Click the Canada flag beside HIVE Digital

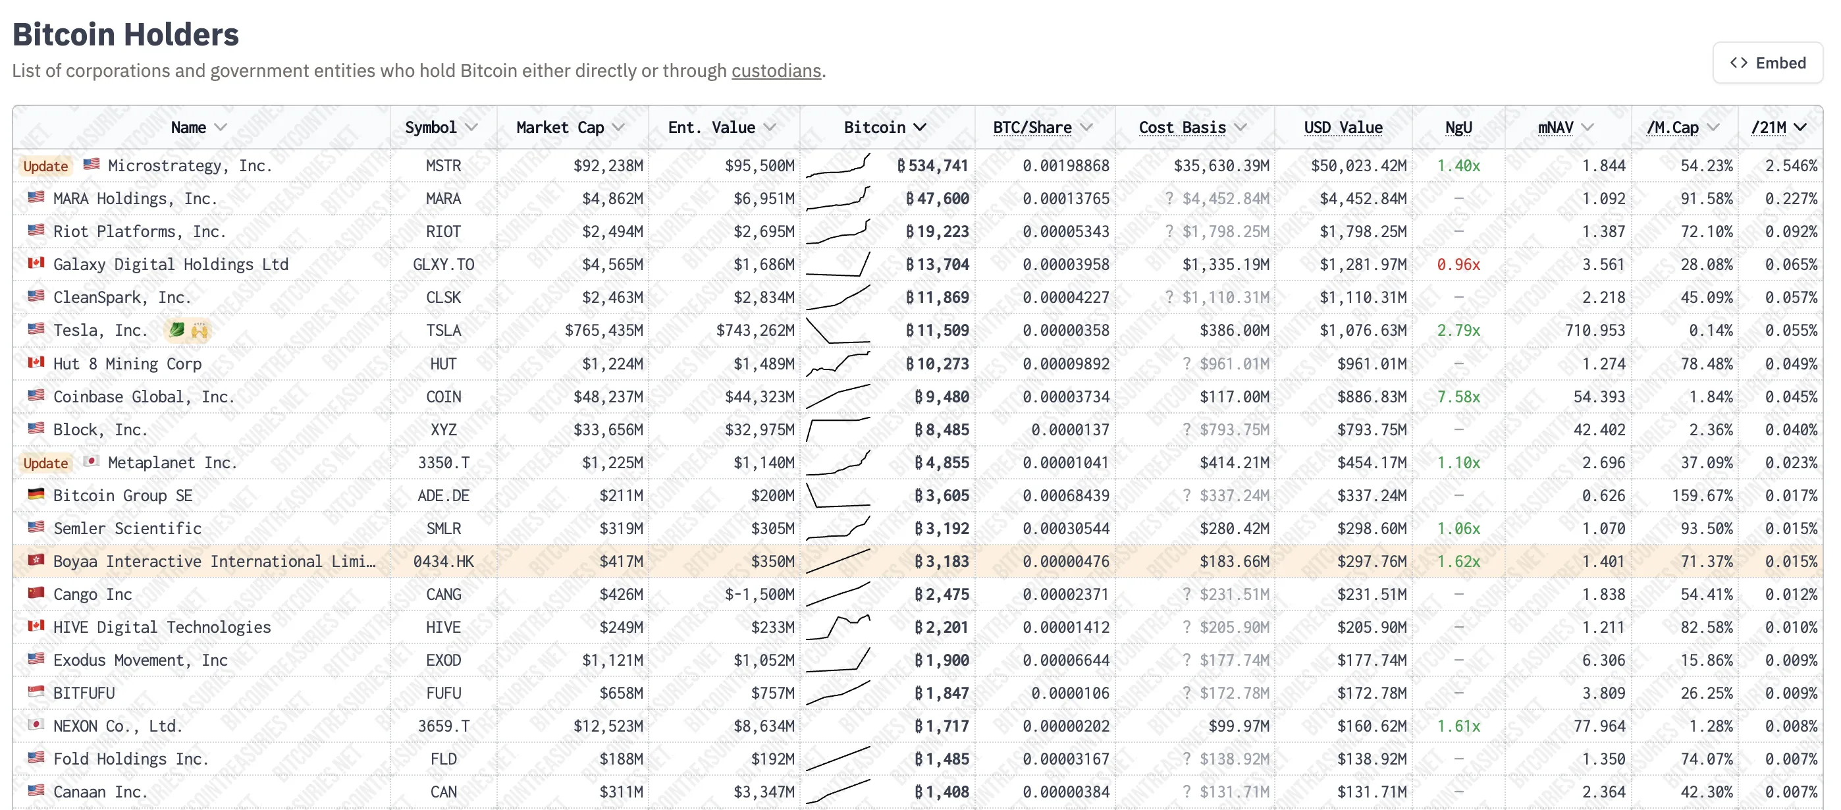coord(36,625)
